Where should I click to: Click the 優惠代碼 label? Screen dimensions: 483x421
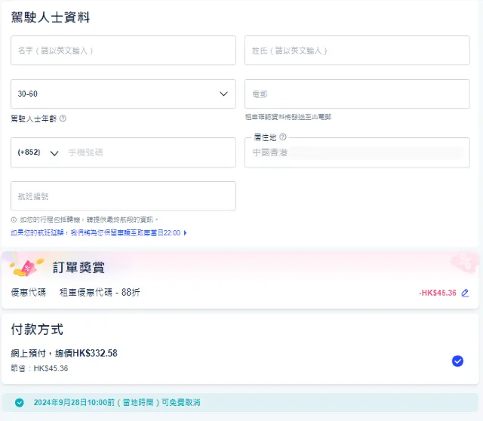[x=29, y=292]
